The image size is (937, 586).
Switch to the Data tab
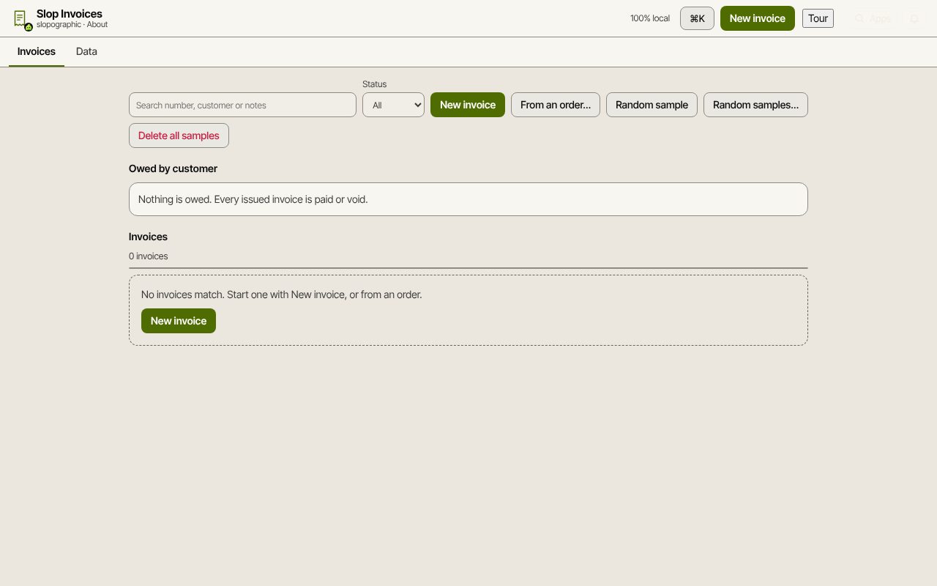coord(86,51)
